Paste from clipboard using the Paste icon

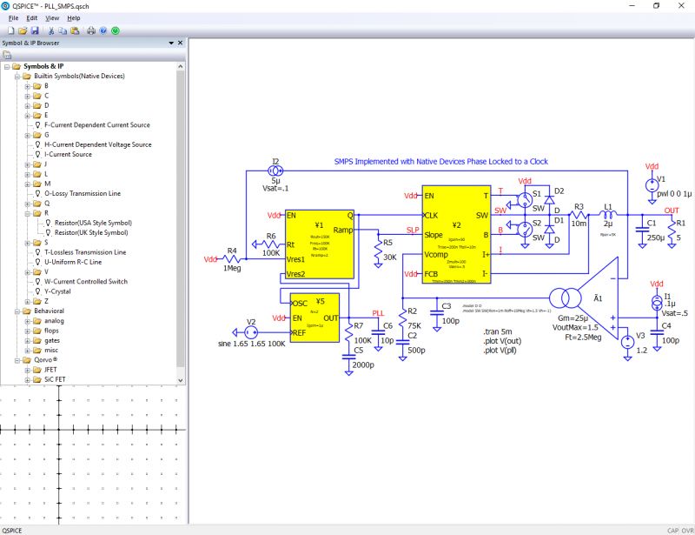(75, 30)
